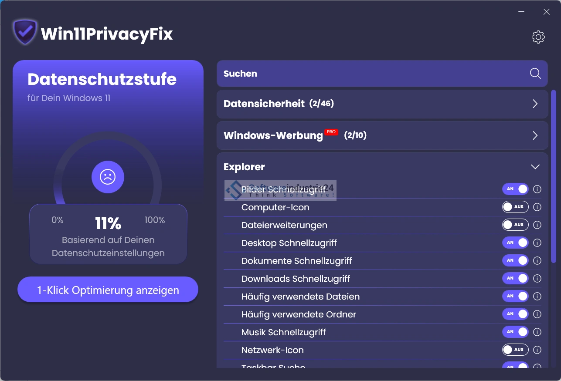561x381 pixels.
Task: Toggle off Downloads Schnellzugriff
Action: click(x=515, y=279)
